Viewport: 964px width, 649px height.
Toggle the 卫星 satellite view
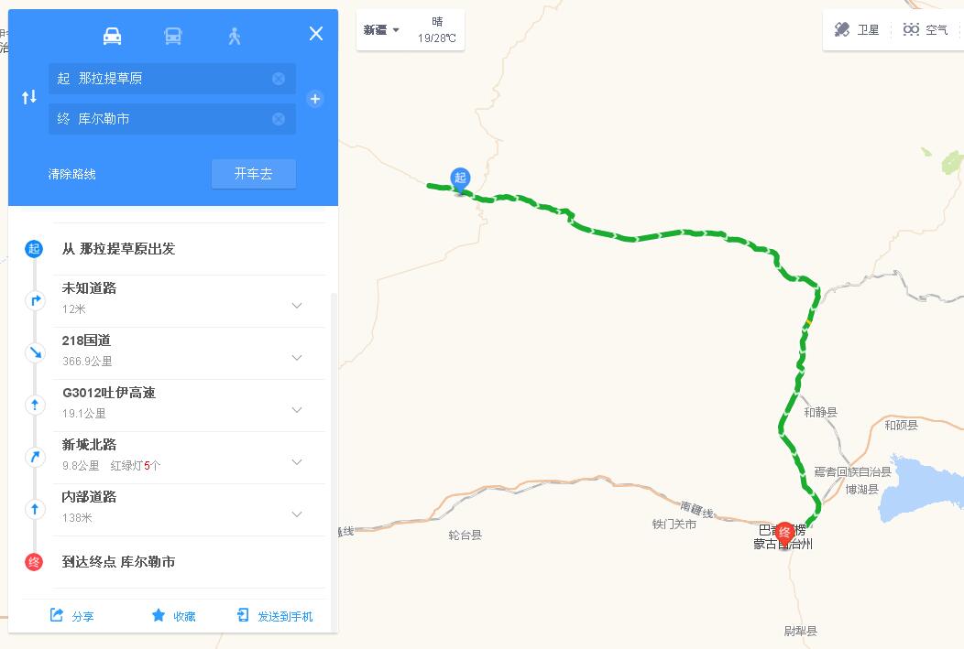coord(857,29)
